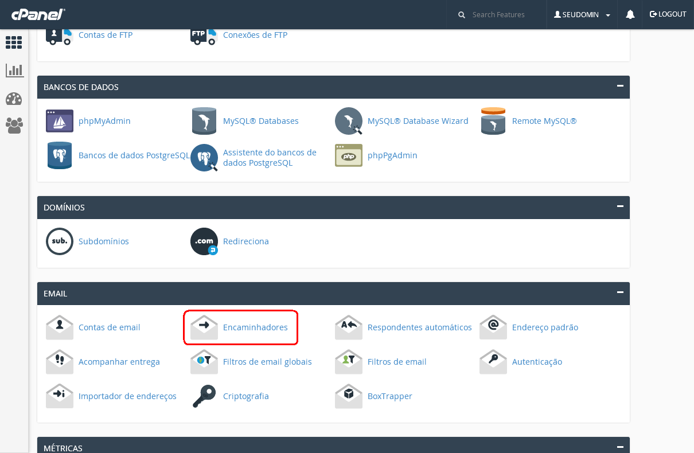Click the BoxTrapper icon
The width and height of the screenshot is (694, 453).
(349, 396)
